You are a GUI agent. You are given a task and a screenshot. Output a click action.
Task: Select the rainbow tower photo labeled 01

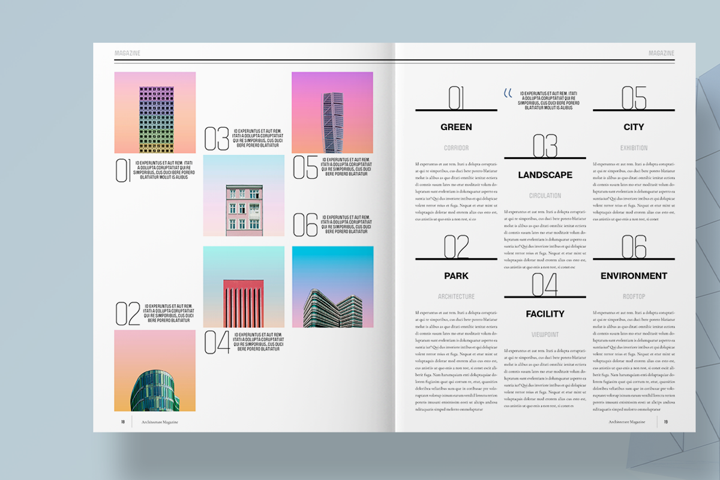click(x=155, y=112)
